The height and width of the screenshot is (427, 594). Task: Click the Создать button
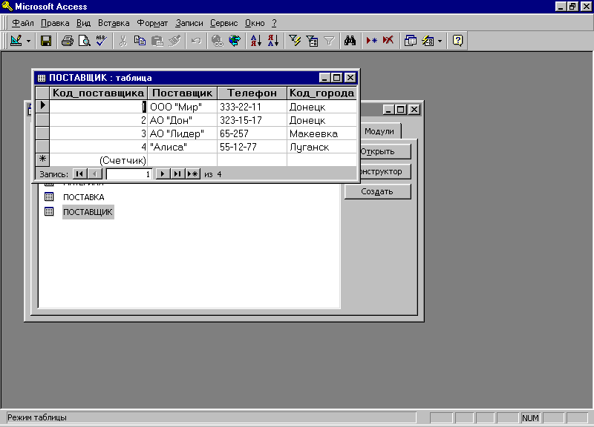tap(377, 191)
